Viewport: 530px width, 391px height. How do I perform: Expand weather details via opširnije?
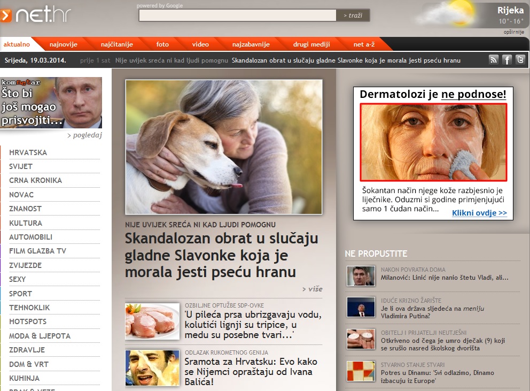point(513,32)
